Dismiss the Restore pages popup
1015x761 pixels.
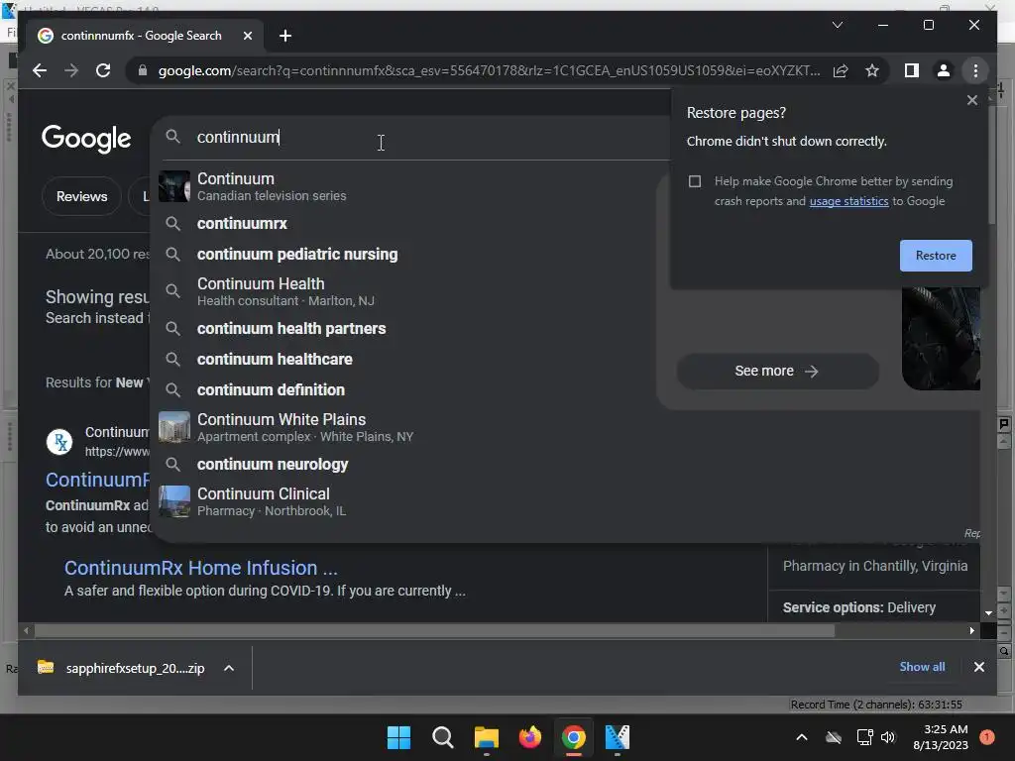[971, 100]
